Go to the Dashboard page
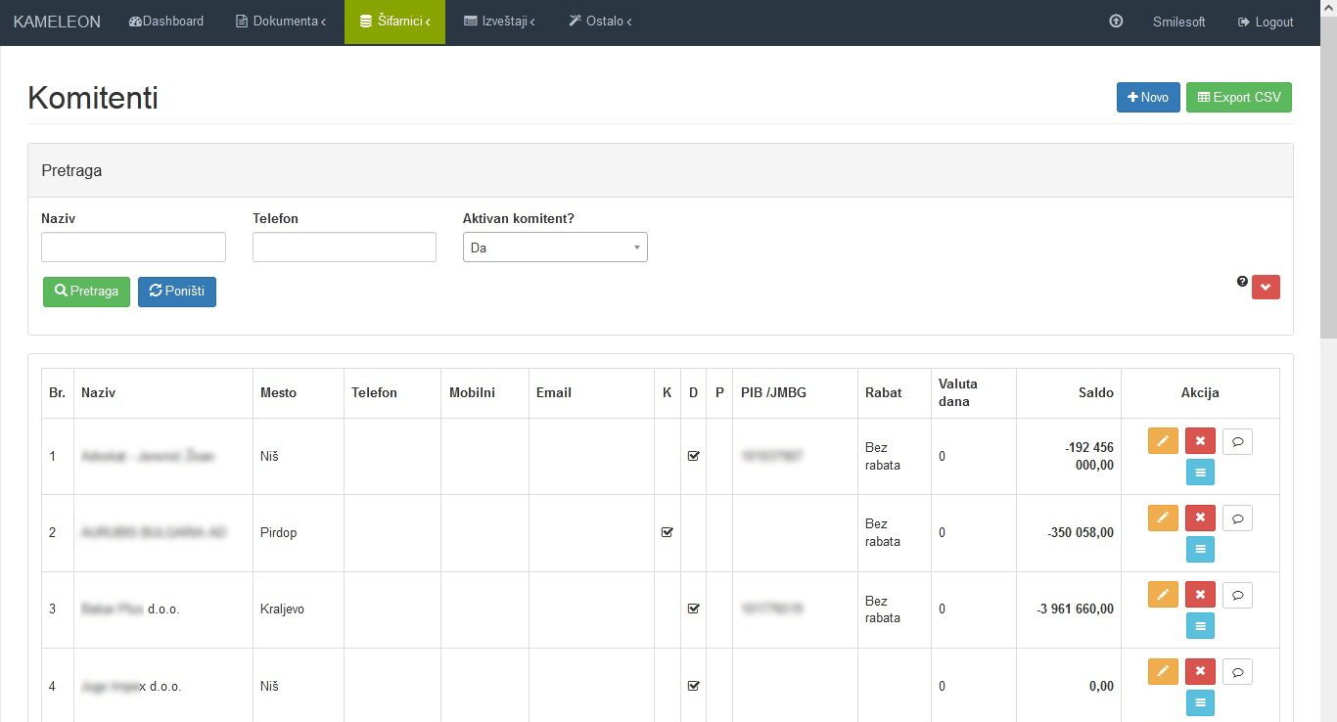1337x722 pixels. (x=166, y=22)
